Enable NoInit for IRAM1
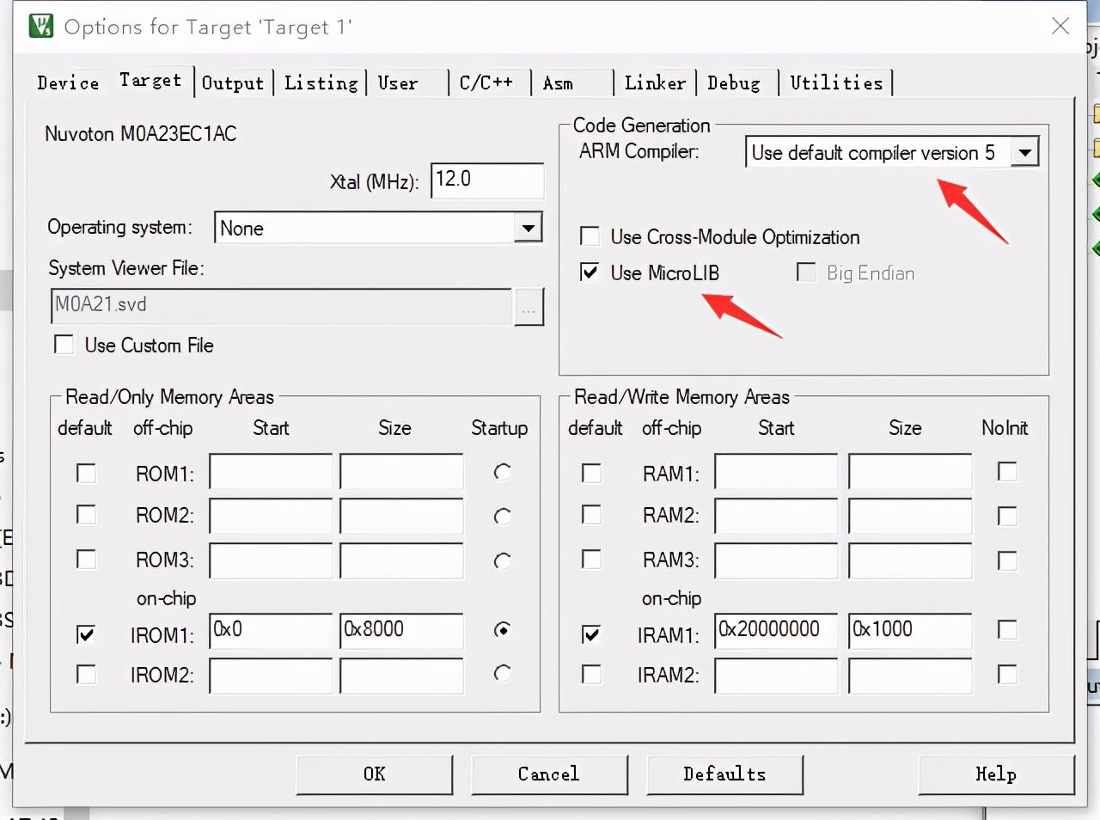1100x820 pixels. pyautogui.click(x=1007, y=630)
